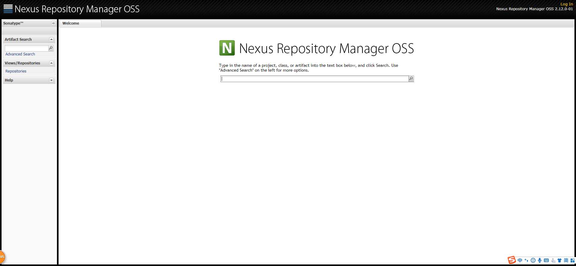Open the Repositories link
The width and height of the screenshot is (576, 266).
(16, 71)
